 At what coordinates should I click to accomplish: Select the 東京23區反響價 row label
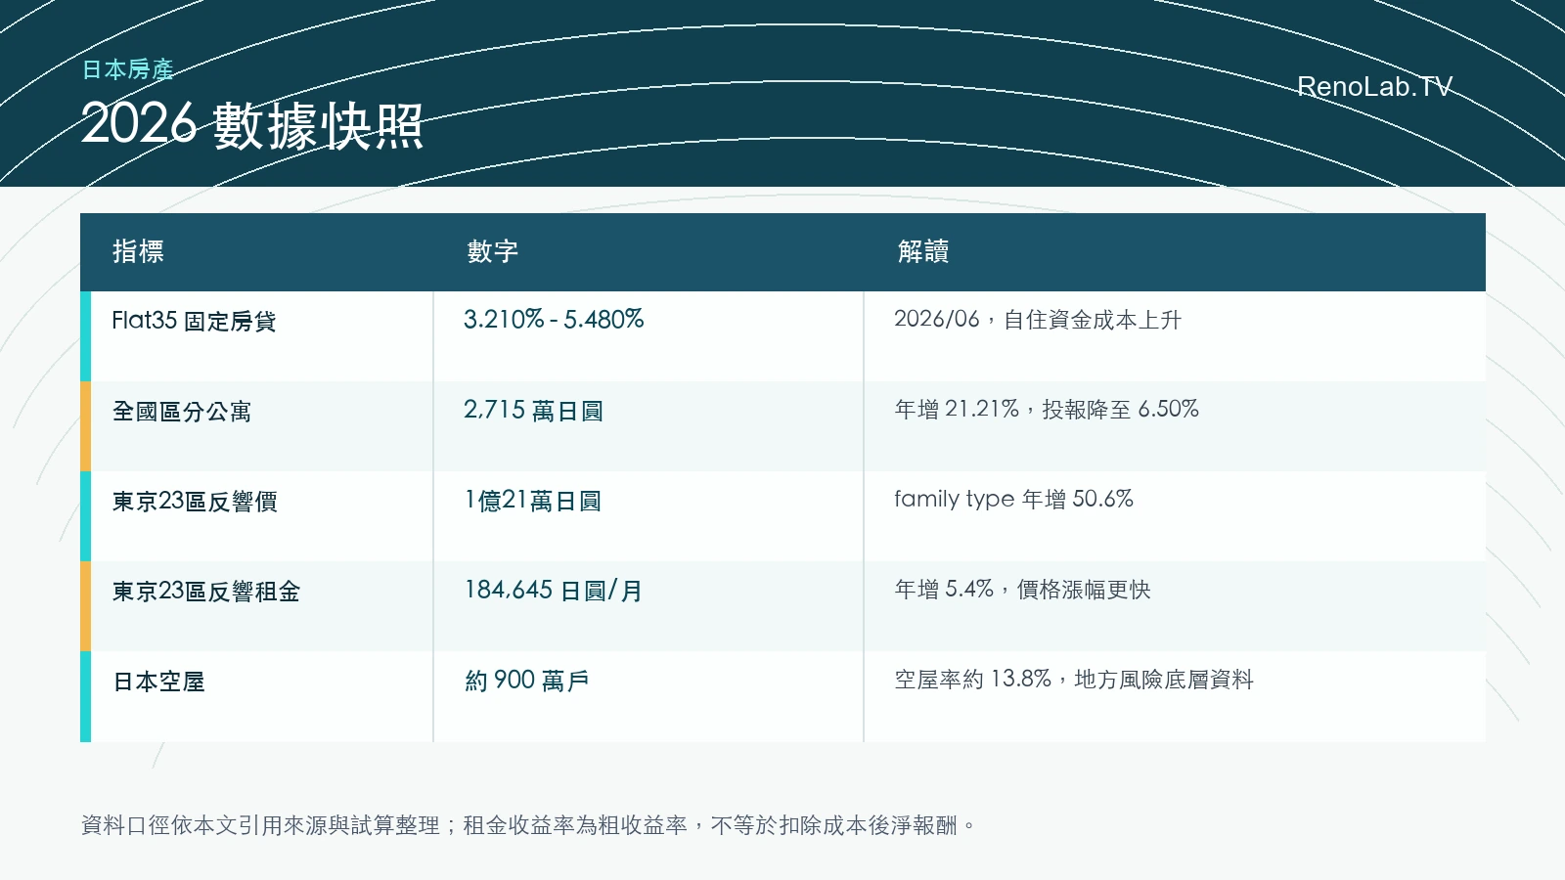[x=195, y=501]
